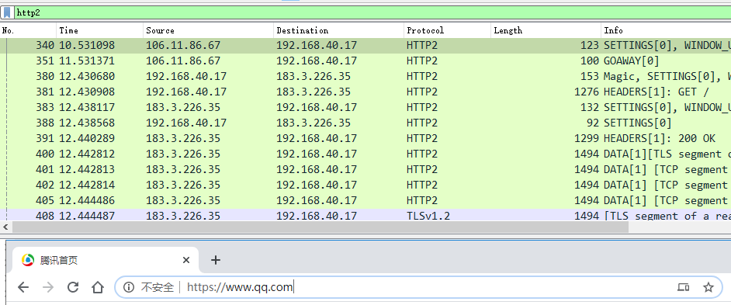This screenshot has height=305, width=731.
Task: Go back in the browser
Action: click(23, 287)
